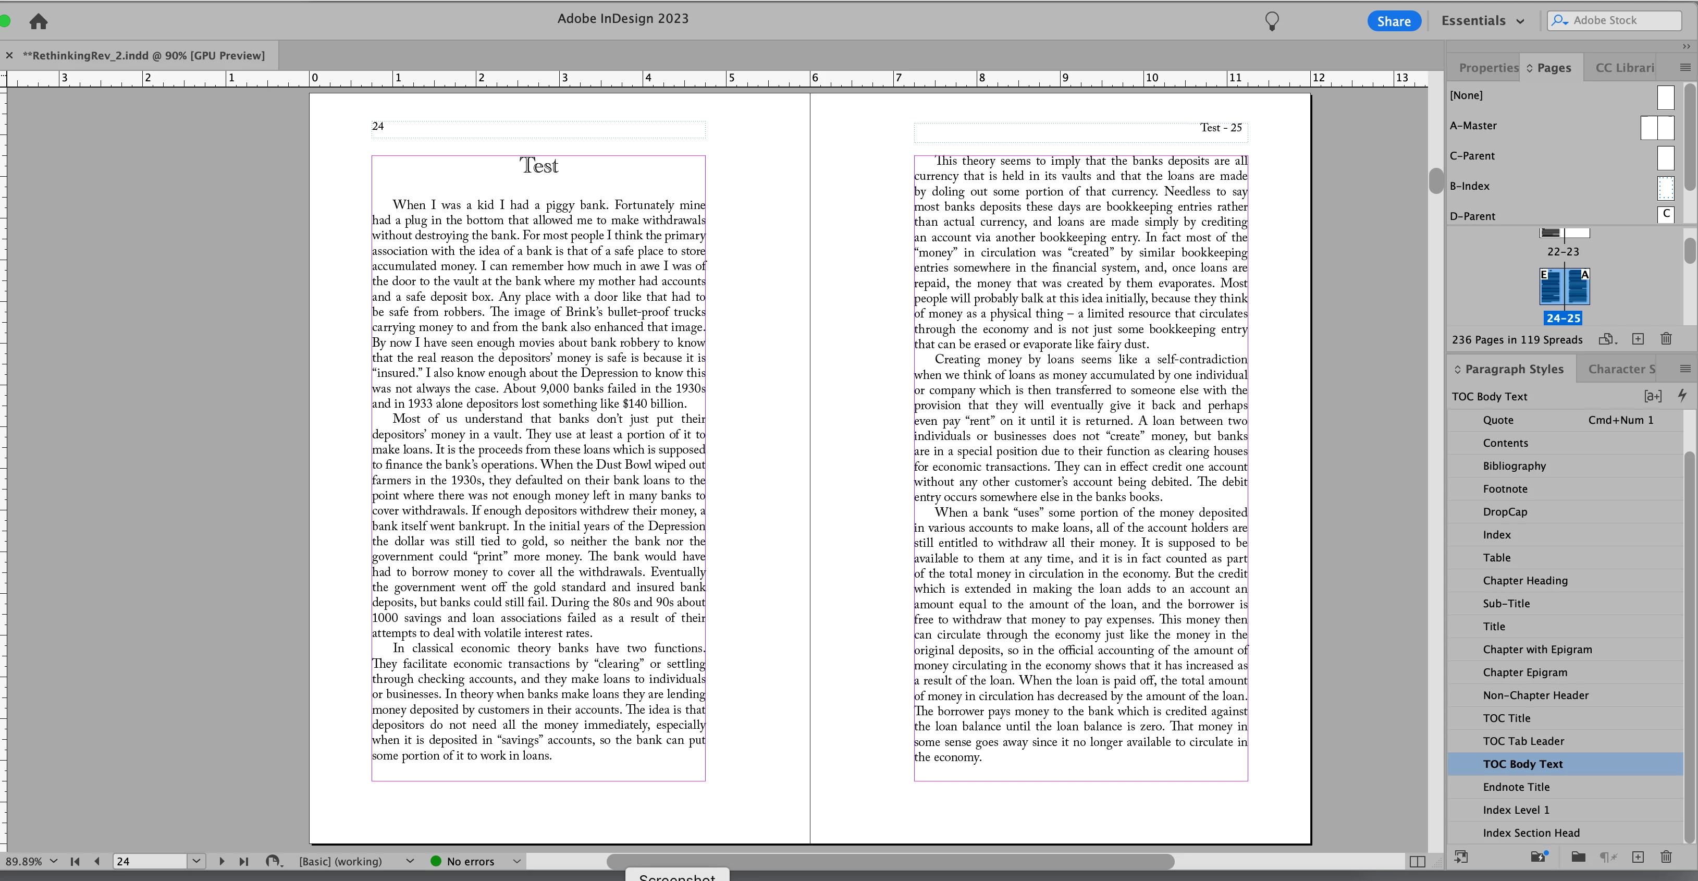Open the Essentials workspace dropdown

tap(1482, 20)
